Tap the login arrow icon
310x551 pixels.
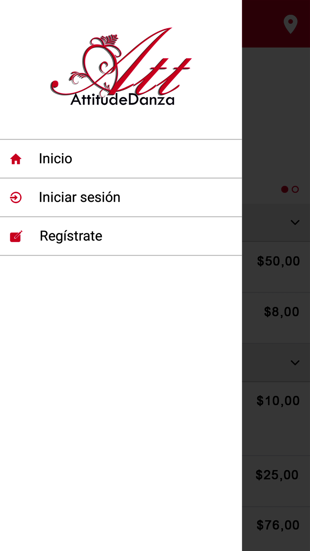coord(16,197)
